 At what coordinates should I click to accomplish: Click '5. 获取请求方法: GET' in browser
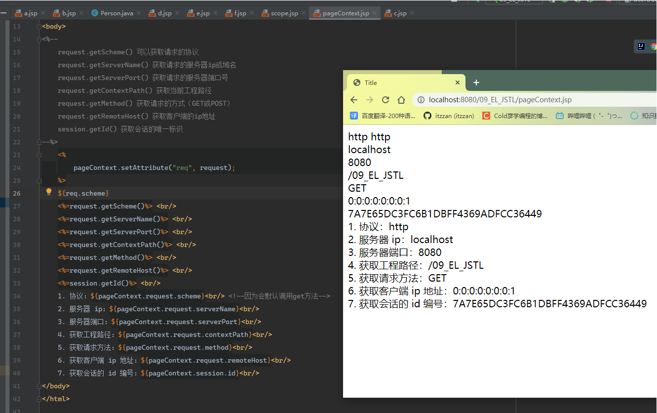397,278
